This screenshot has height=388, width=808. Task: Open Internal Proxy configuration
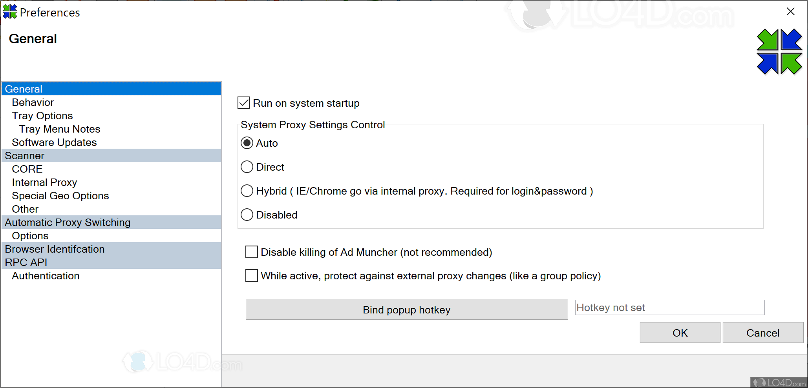coord(44,182)
